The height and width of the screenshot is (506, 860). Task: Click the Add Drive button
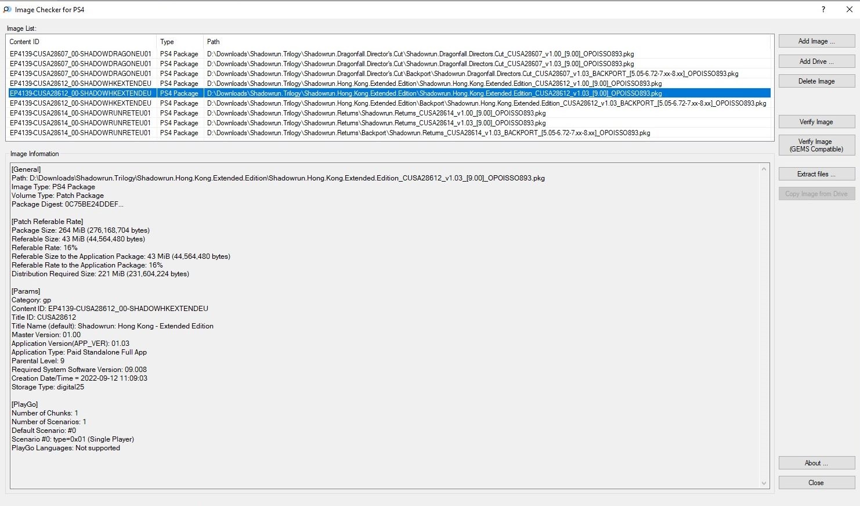click(816, 62)
